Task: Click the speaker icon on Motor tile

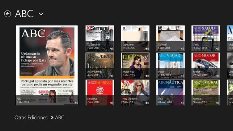Action: click(217, 76)
